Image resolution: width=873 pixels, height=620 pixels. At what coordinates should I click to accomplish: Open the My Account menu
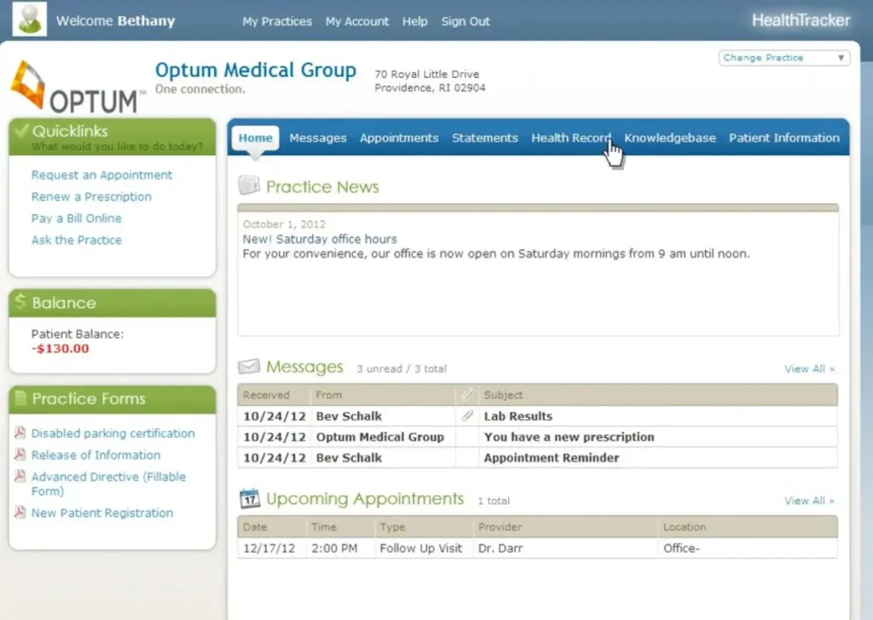tap(356, 21)
